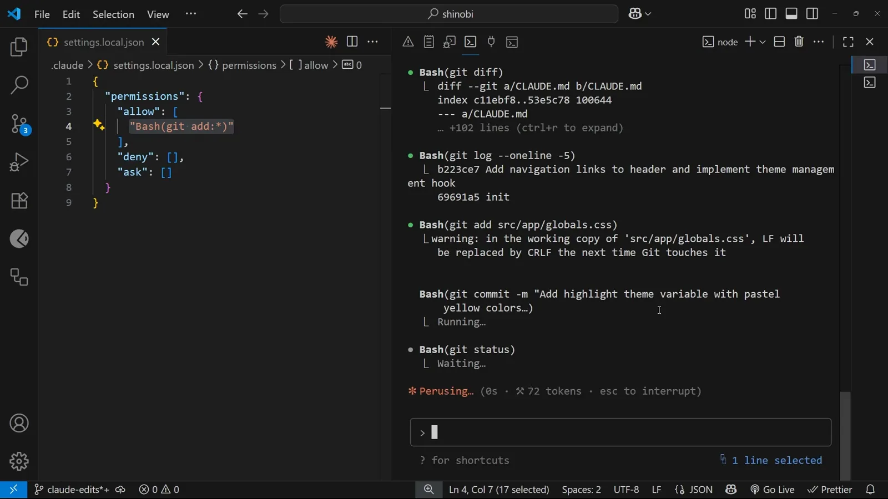888x499 pixels.
Task: Create a new terminal with plus icon
Action: pyautogui.click(x=750, y=42)
